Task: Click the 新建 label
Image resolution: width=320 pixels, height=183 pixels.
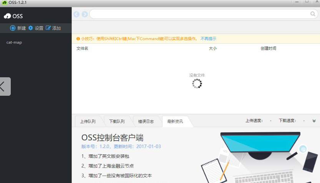Action: [22, 28]
